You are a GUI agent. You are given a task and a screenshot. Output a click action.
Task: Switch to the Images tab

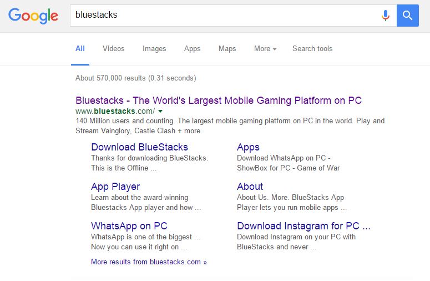pos(154,48)
